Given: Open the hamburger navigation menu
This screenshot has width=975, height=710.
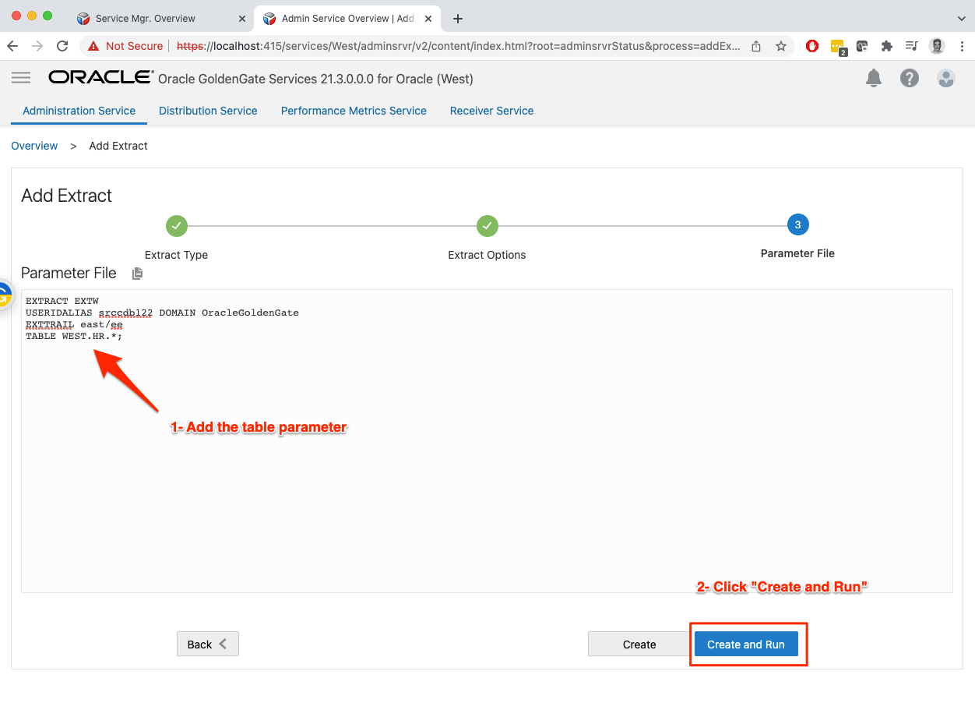Looking at the screenshot, I should tap(21, 78).
